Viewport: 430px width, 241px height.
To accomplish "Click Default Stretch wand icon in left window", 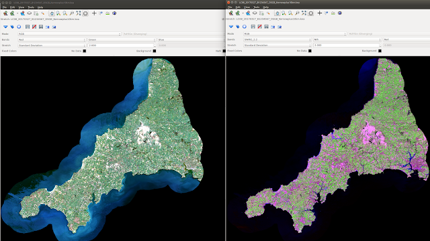I will pos(43,13).
